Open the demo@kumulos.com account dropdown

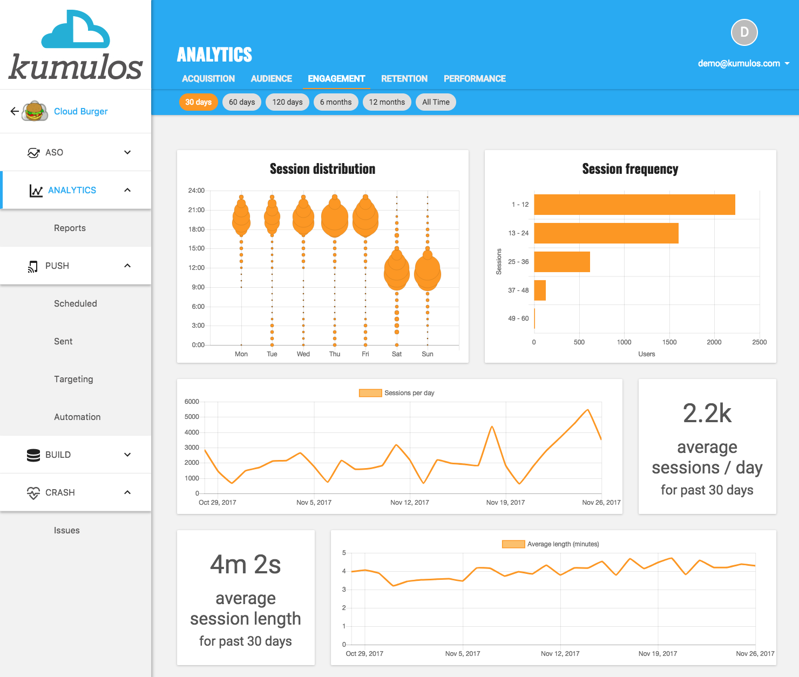pyautogui.click(x=743, y=63)
